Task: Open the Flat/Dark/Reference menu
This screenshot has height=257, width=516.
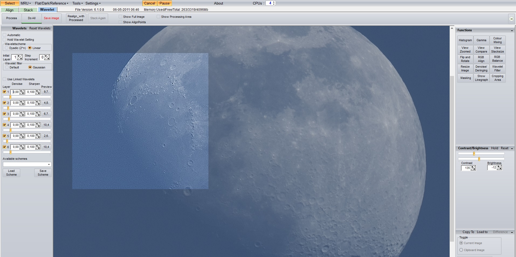Action: [51, 3]
